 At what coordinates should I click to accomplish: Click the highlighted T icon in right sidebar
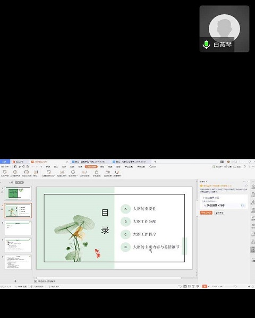tap(253, 250)
